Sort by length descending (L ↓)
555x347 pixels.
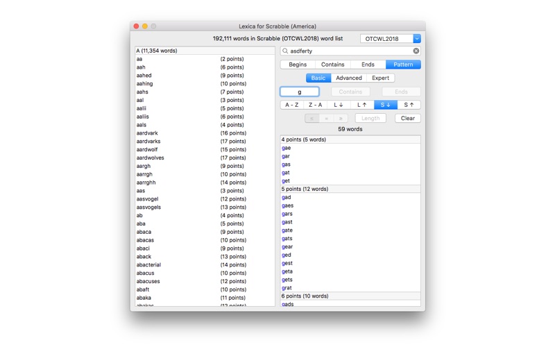coord(339,105)
